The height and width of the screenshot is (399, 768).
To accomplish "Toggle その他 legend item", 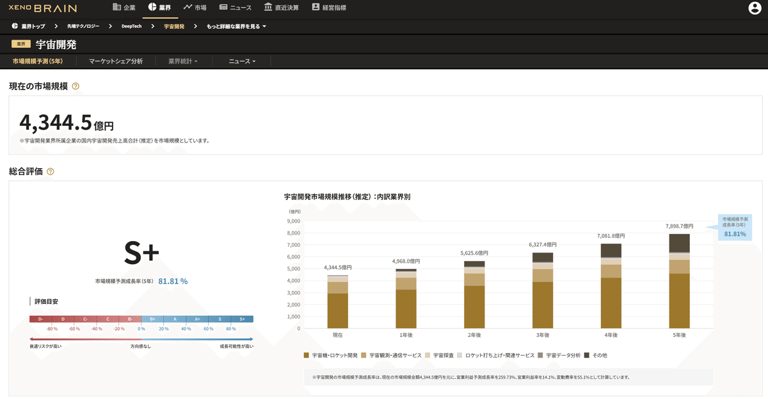I will pyautogui.click(x=595, y=354).
